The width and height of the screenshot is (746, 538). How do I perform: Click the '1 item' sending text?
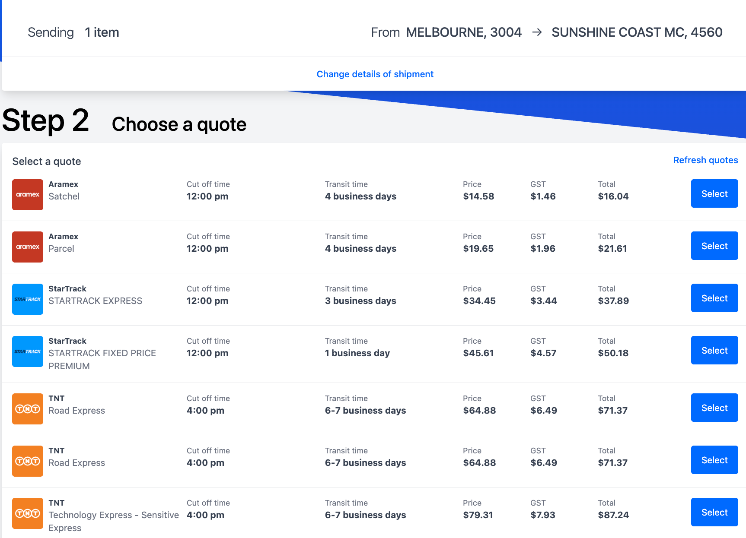click(x=102, y=32)
